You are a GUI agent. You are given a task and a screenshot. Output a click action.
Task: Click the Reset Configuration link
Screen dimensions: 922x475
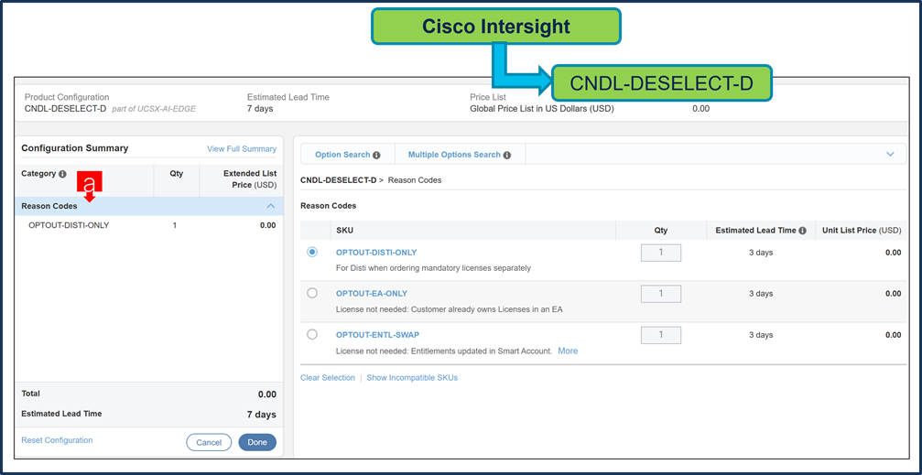pyautogui.click(x=57, y=439)
